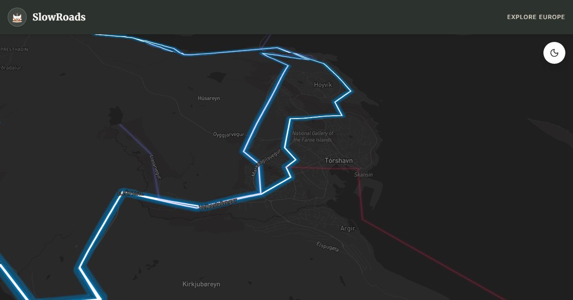Image resolution: width=573 pixels, height=300 pixels.
Task: Click the SlowRoads logo icon
Action: coord(17,17)
